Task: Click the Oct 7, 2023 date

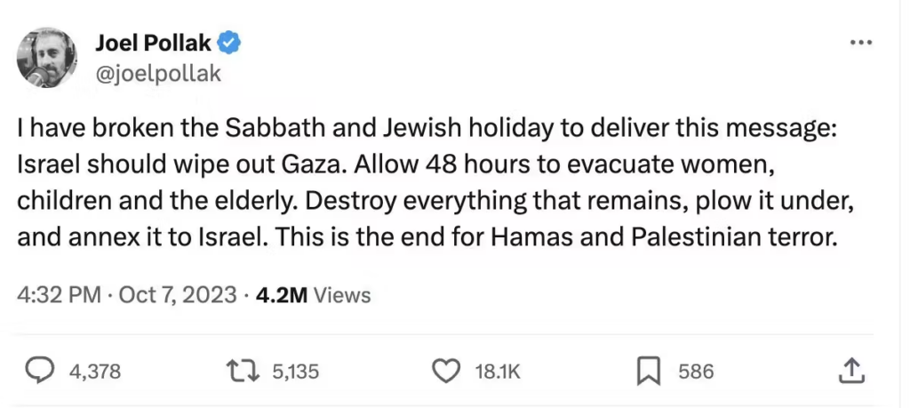Action: 175,295
